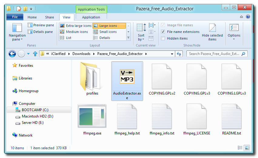The width and height of the screenshot is (258, 158).
Task: Select the ffmpeg_LICENSE file icon
Action: click(x=197, y=116)
